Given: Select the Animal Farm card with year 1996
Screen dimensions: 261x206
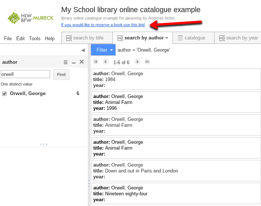Looking at the screenshot, I should pyautogui.click(x=176, y=102).
